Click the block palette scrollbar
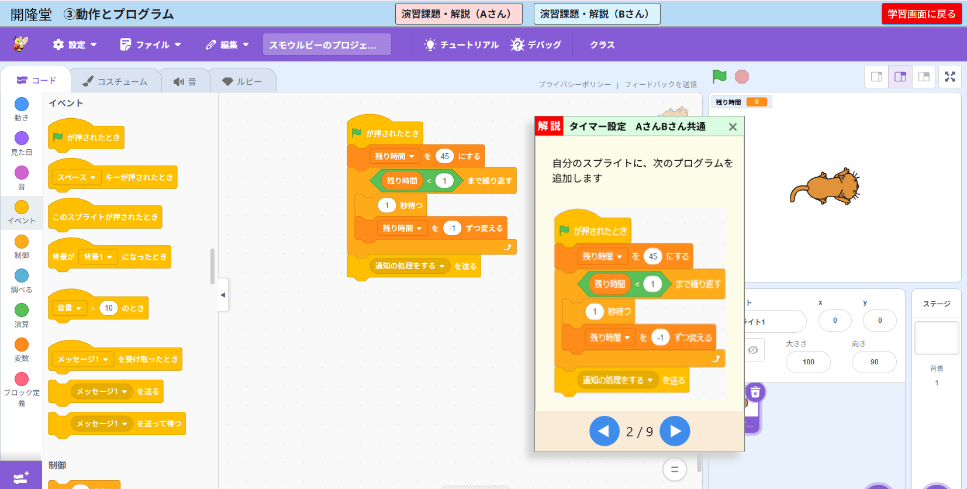 [212, 266]
